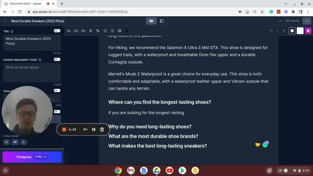Viewport: 313px width, 176px height.
Task: Edit the Title text field
Action: tap(32, 43)
